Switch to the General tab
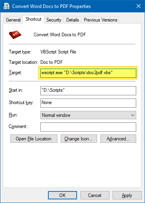 (x=13, y=20)
